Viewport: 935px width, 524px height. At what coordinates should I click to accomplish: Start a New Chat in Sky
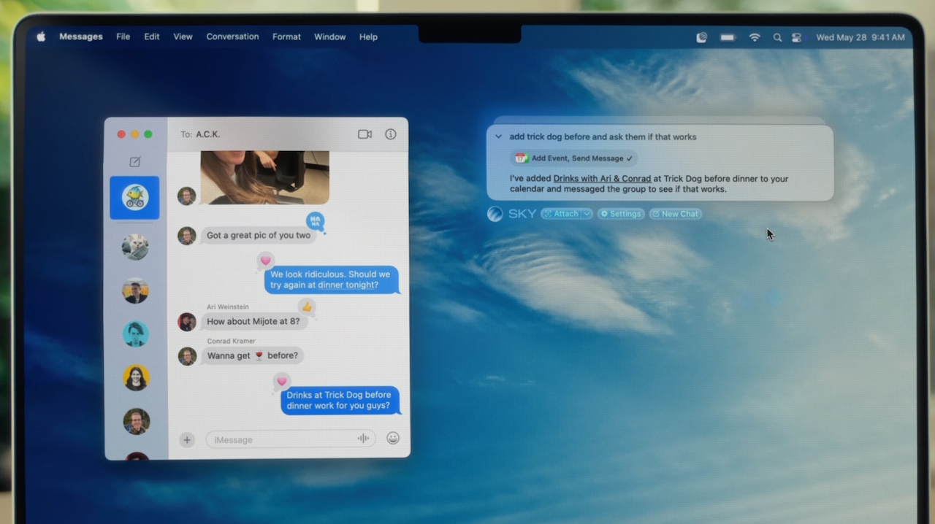click(676, 214)
